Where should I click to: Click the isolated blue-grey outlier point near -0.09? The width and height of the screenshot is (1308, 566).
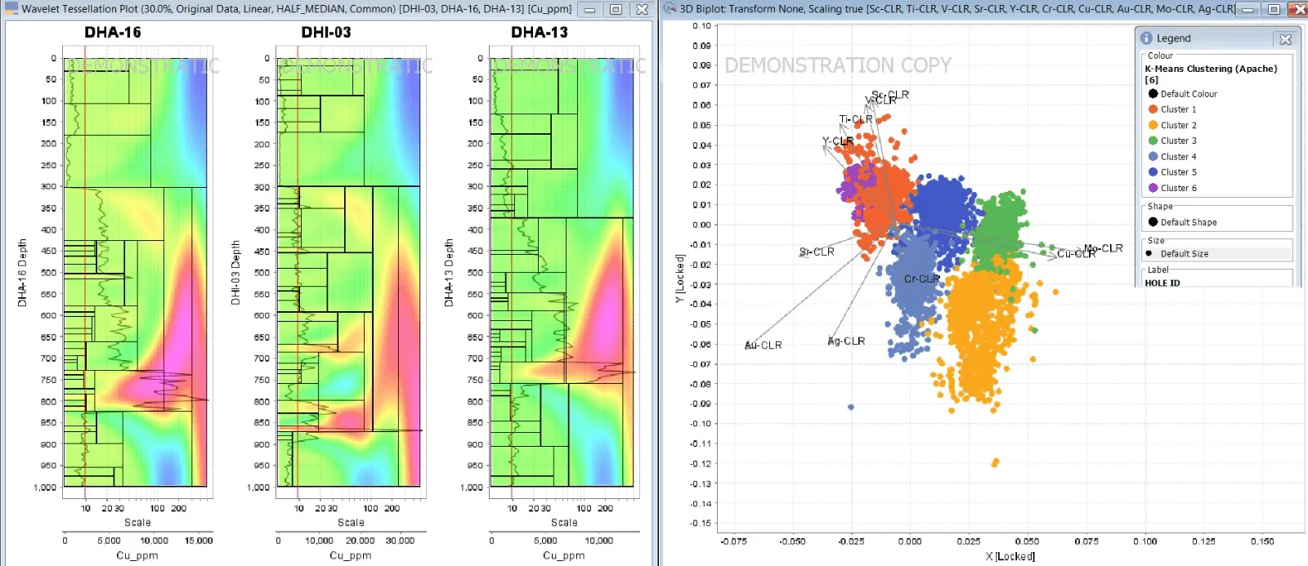851,407
